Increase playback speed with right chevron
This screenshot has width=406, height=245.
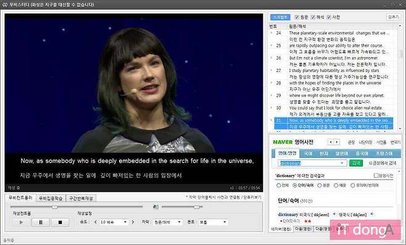pos(133,222)
